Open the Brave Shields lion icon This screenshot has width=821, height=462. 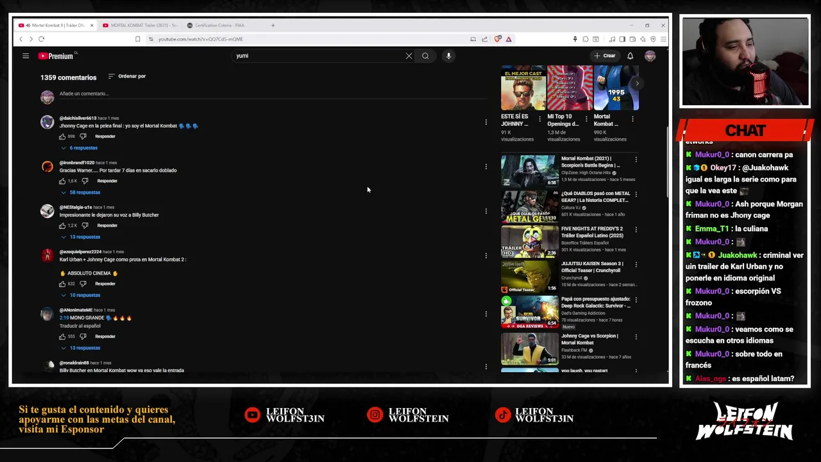(498, 39)
